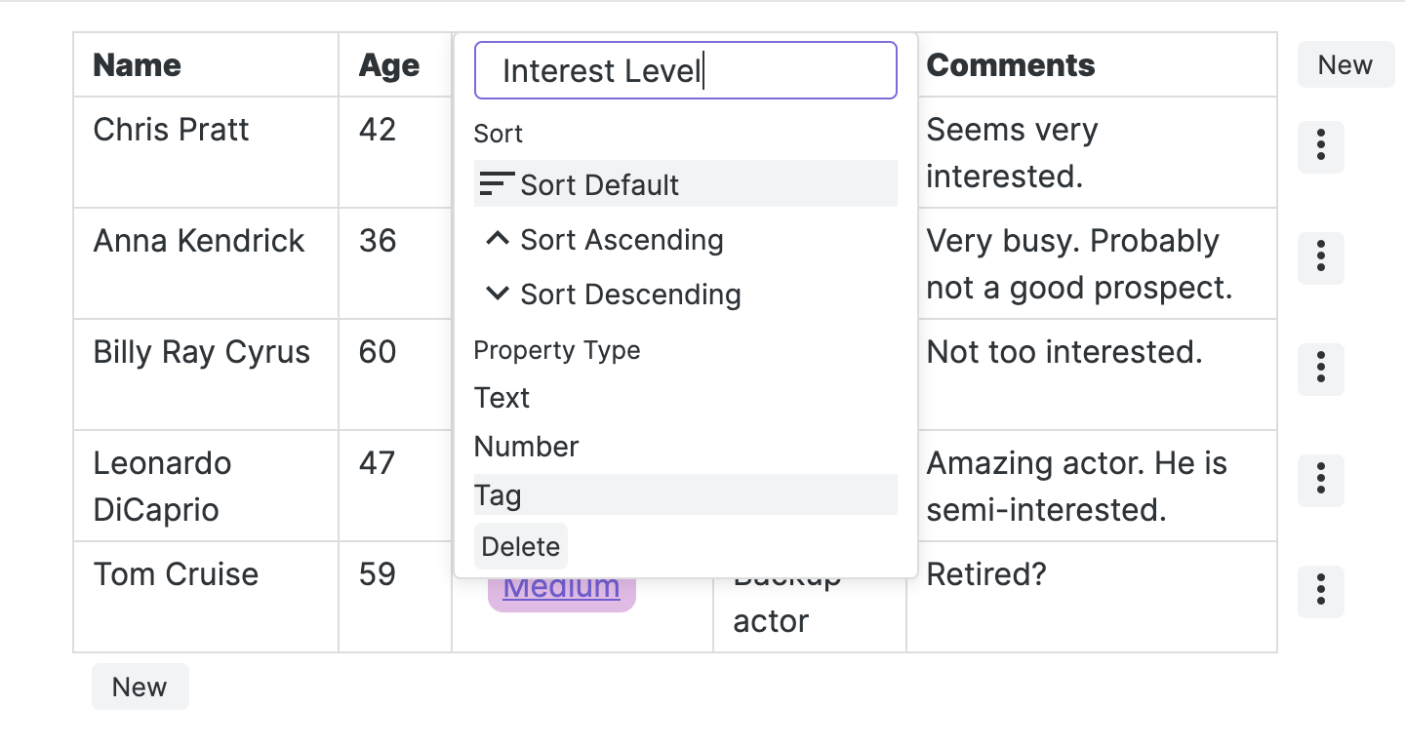This screenshot has width=1405, height=747.
Task: Open the Comments column header menu
Action: (1011, 65)
